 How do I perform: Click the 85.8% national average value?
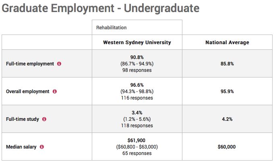point(227,64)
